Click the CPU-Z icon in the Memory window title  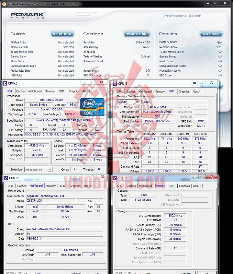(x=115, y=178)
